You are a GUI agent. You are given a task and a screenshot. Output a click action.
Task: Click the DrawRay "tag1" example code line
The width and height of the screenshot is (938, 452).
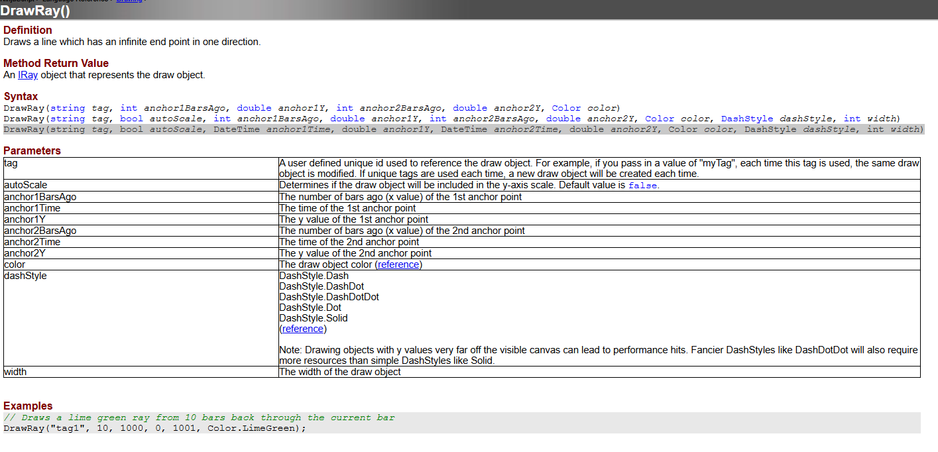[154, 428]
